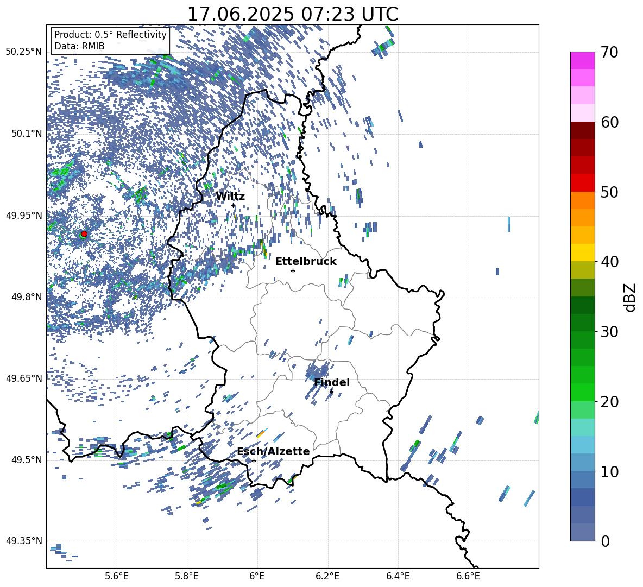Pick the bright red swatch above 50
The width and height of the screenshot is (643, 587).
(583, 183)
